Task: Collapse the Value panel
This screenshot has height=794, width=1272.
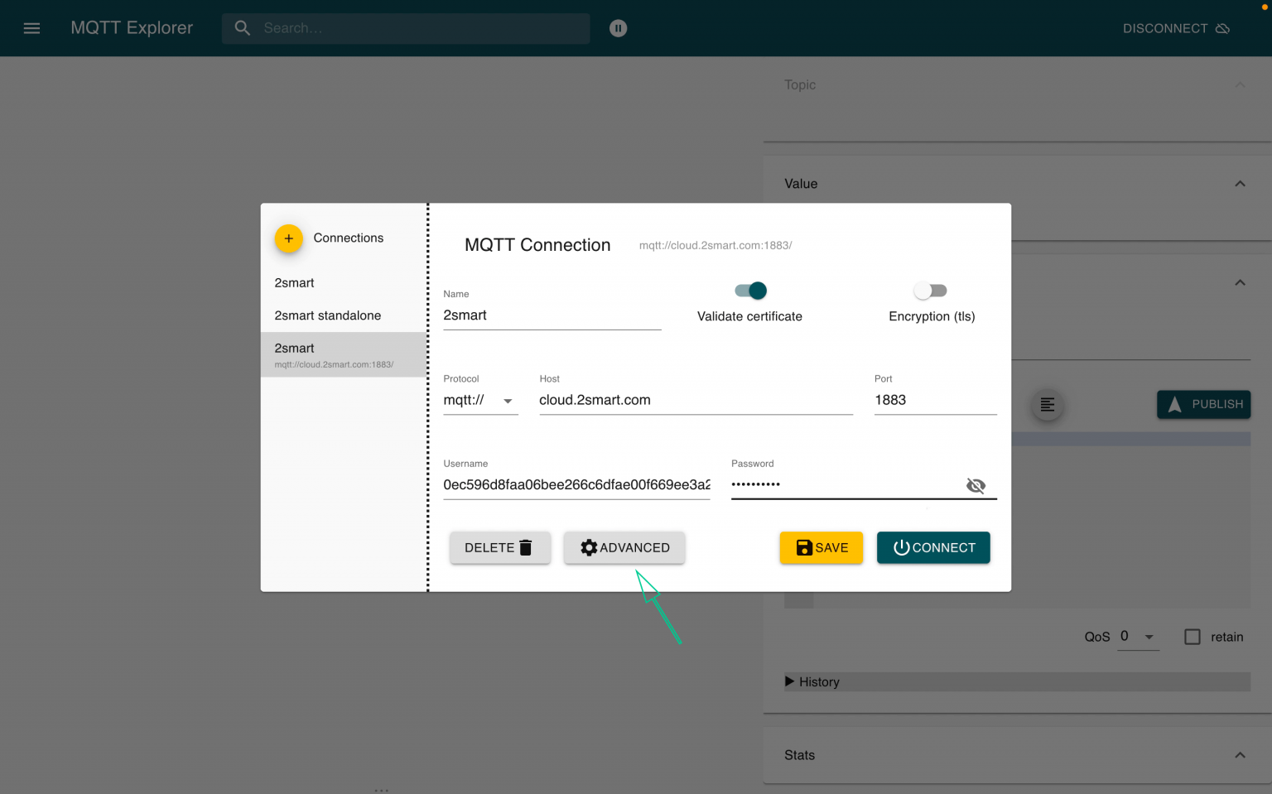Action: pos(1239,183)
